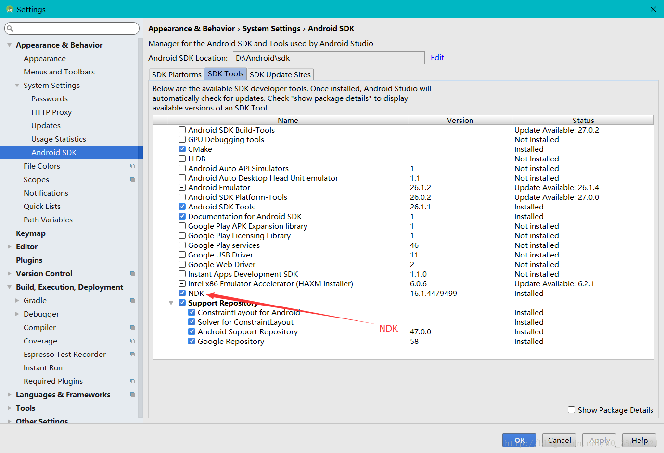This screenshot has width=664, height=453.
Task: Toggle Intel x86 Emulator Accelerator checkbox
Action: 182,283
